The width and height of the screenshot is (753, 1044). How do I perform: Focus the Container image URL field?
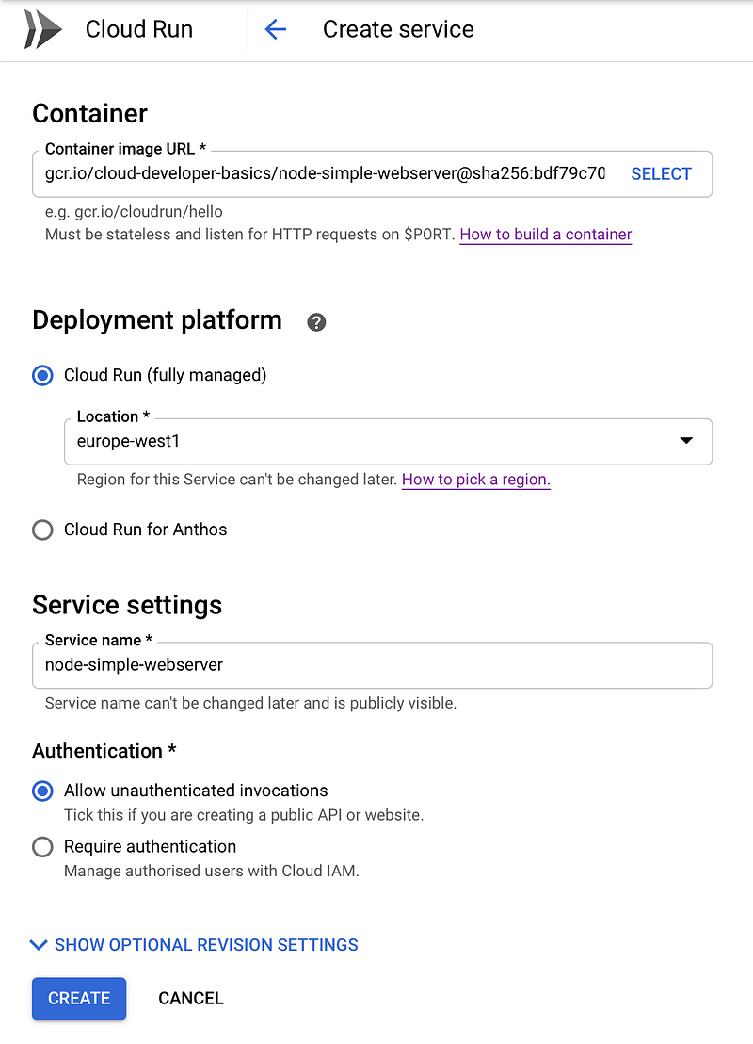pyautogui.click(x=325, y=173)
